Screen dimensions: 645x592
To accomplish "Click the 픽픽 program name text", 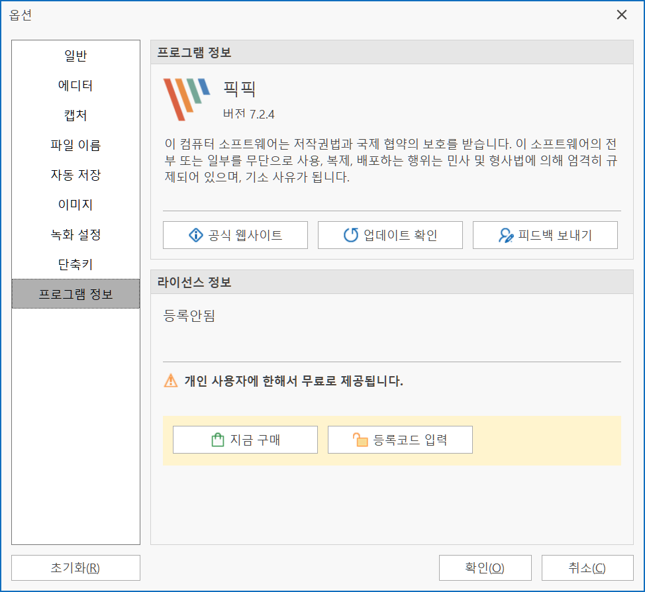I will point(240,89).
